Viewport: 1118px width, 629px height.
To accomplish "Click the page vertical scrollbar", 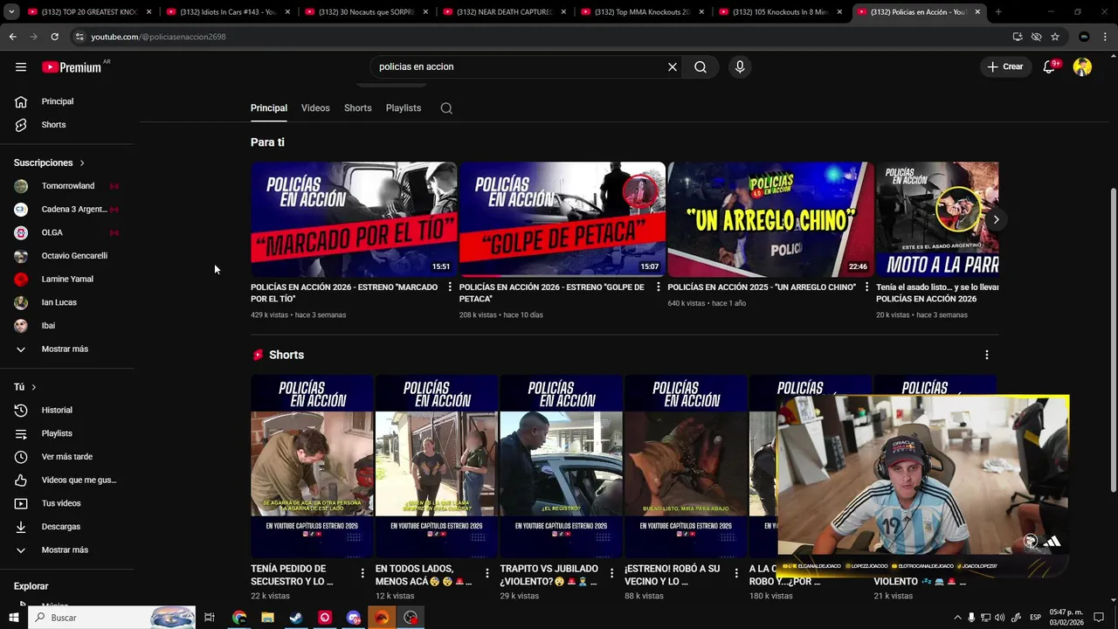I will click(1113, 341).
